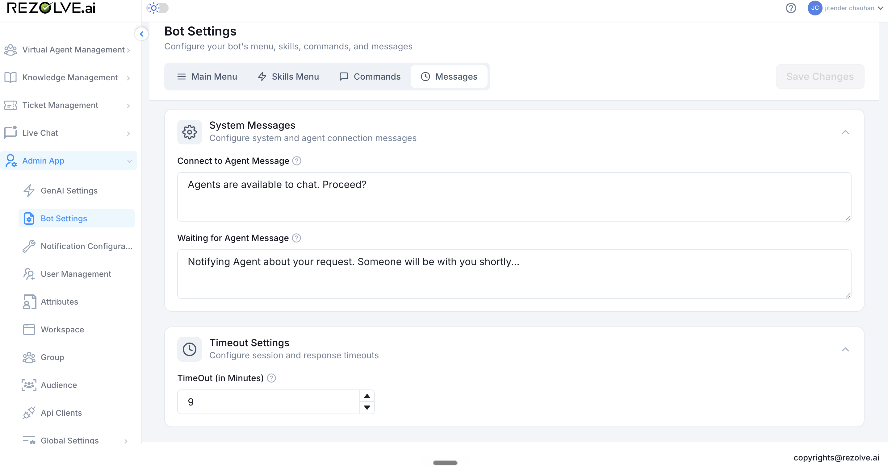Click the Save Changes button
The height and width of the screenshot is (466, 888).
[x=820, y=77]
